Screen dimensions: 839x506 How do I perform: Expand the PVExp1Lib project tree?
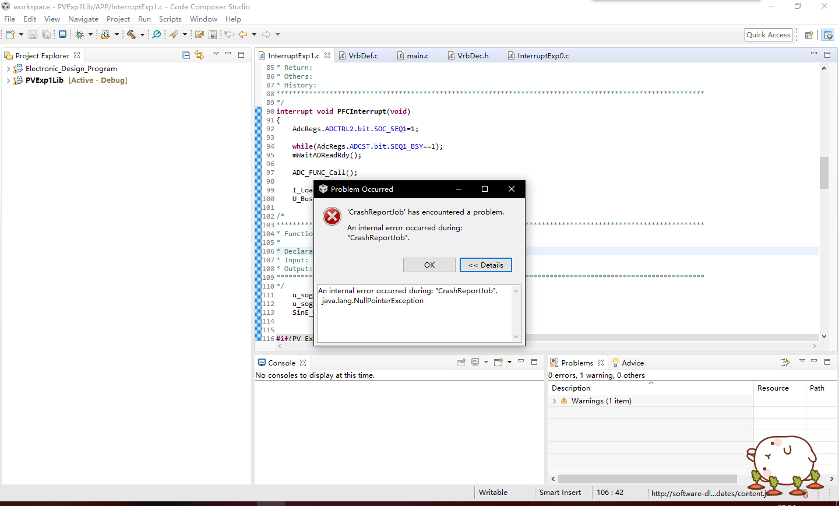(x=8, y=80)
